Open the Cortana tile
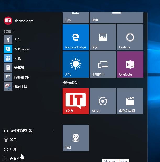This screenshot has width=160, height=162. (130, 37)
